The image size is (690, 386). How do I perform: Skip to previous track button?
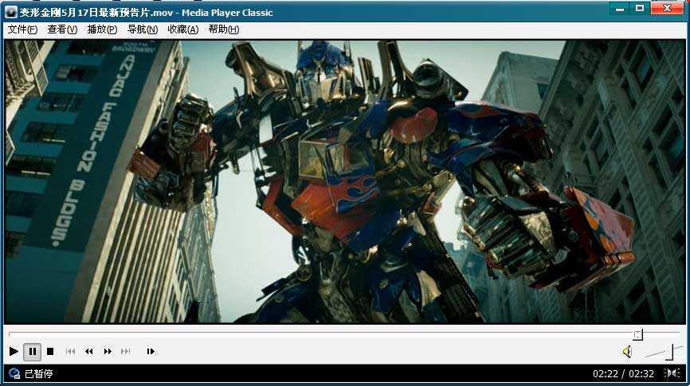coord(70,351)
